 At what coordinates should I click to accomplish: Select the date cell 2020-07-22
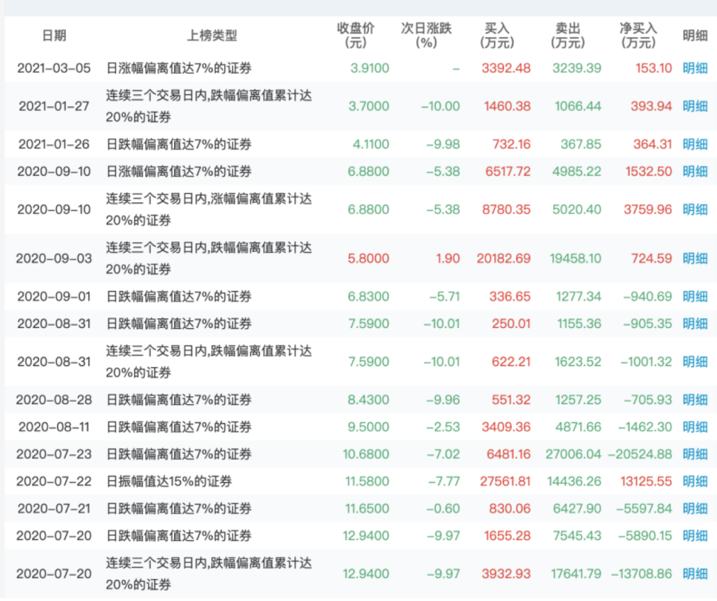[54, 481]
